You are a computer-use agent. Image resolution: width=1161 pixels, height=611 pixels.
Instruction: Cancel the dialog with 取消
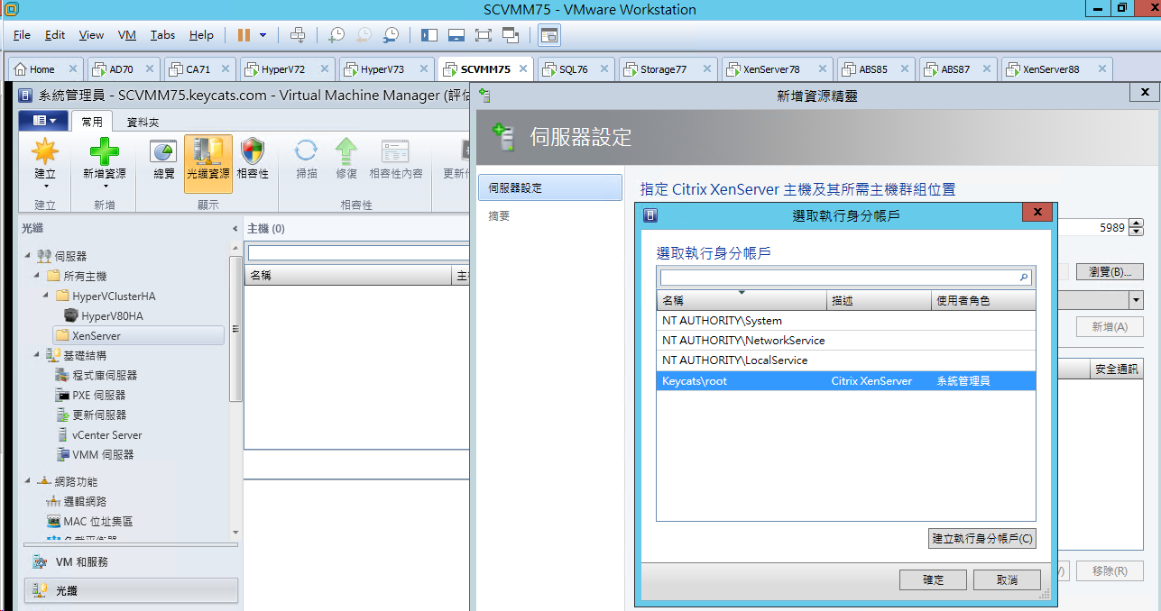coord(1008,579)
